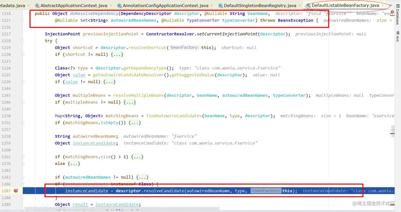Expand the else fold marker at line 1276
This screenshot has width=401, height=212.
(x=23, y=164)
